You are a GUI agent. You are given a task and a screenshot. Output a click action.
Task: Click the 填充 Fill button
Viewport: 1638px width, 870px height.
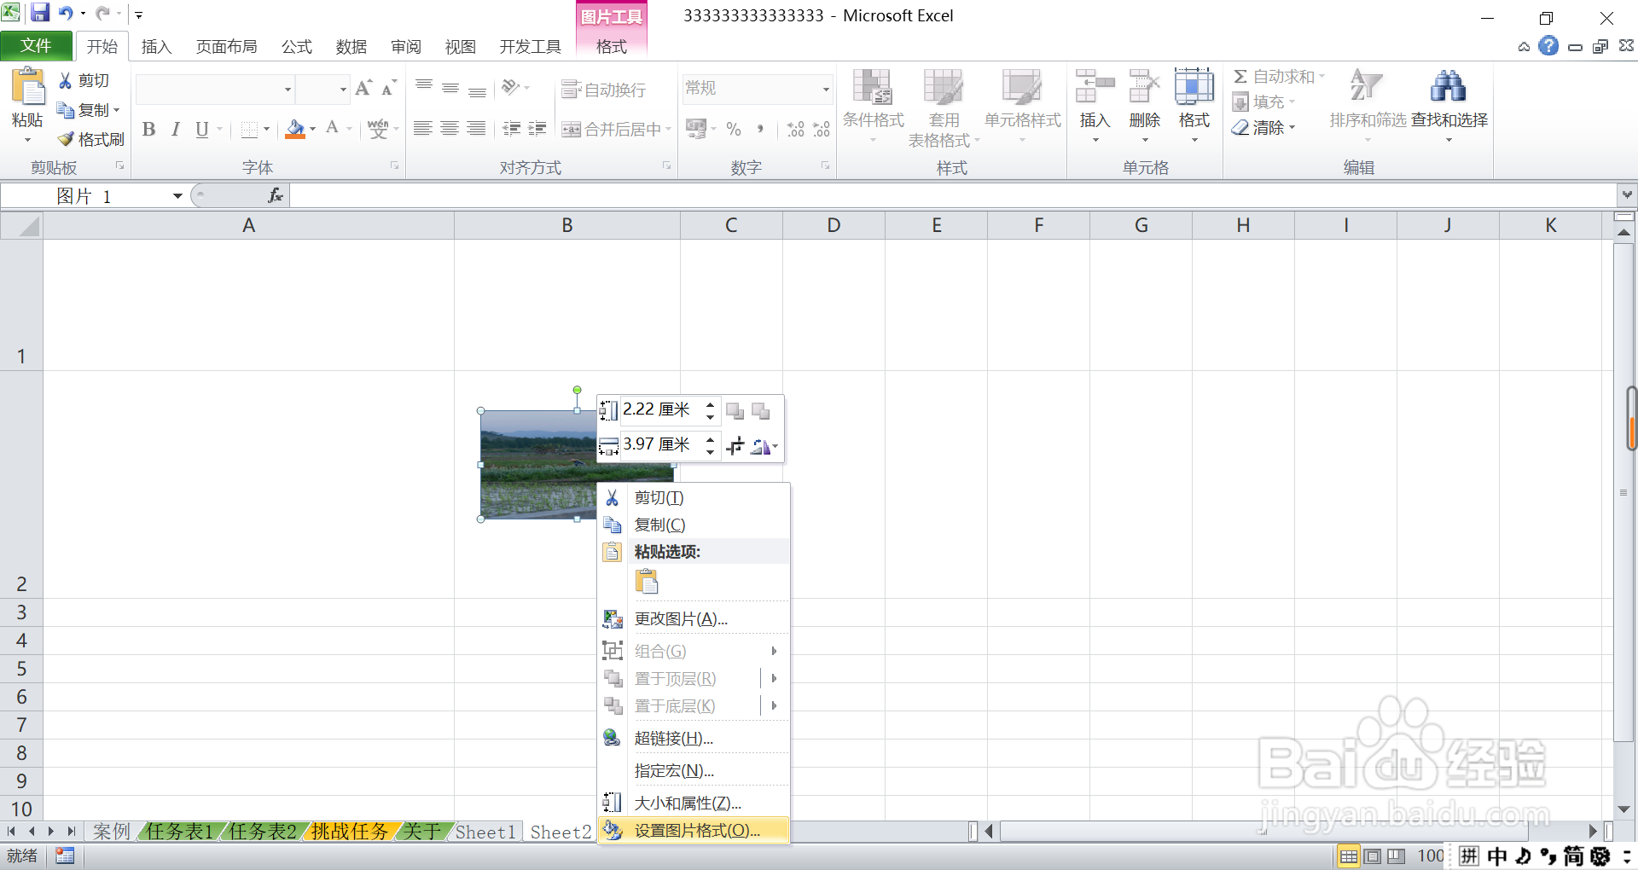1263,102
